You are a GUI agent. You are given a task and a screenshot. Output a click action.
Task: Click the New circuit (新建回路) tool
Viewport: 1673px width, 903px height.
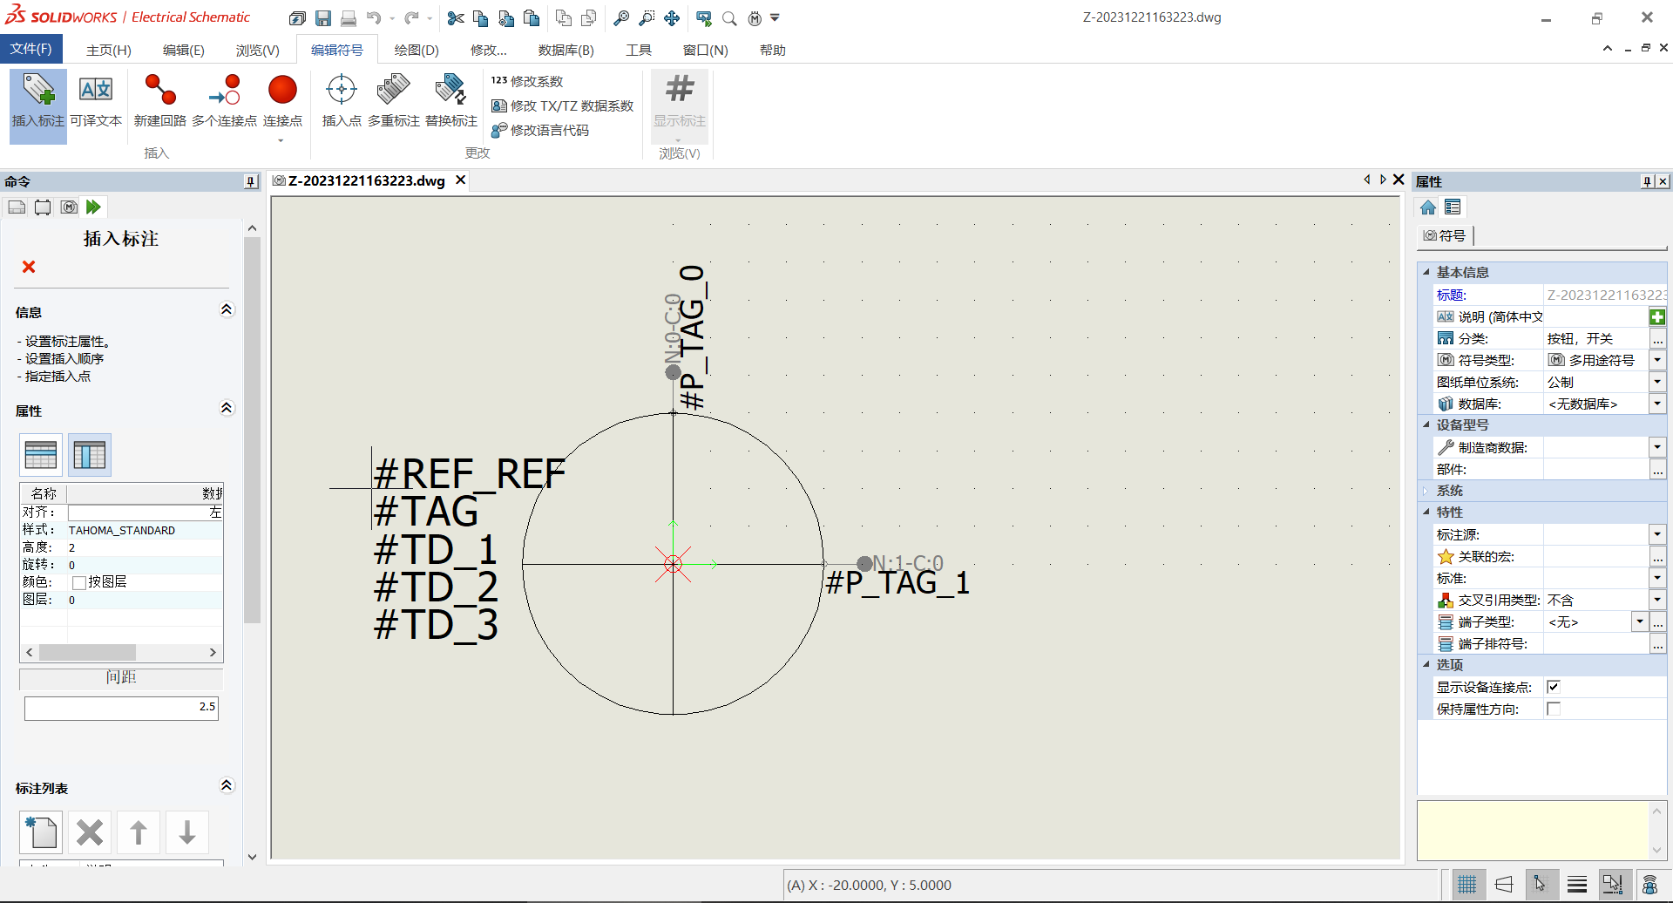coord(160,101)
